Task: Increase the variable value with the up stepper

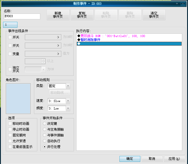Action: 43,60
